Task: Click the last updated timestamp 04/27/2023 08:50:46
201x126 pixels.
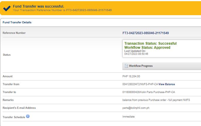Action: pos(136,54)
